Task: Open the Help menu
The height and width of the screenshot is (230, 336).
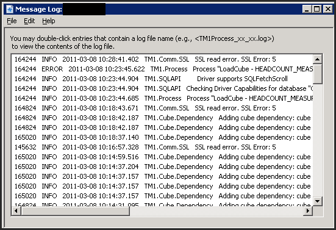Action: 49,21
